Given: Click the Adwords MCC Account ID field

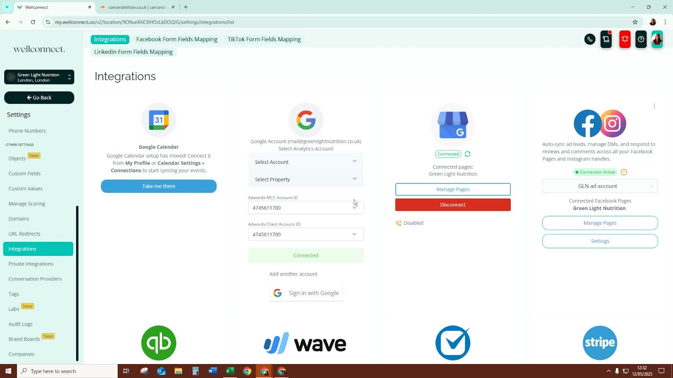Looking at the screenshot, I should 306,208.
